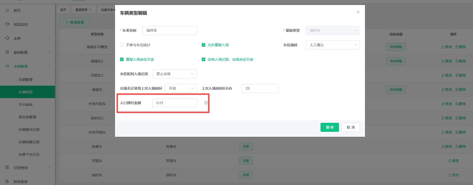473x185 pixels.
Task: Click the 车辆管理 car icon
Action: click(7, 66)
